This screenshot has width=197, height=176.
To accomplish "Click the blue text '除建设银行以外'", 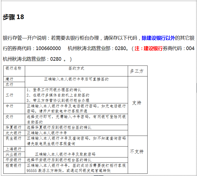I will tap(158, 38).
